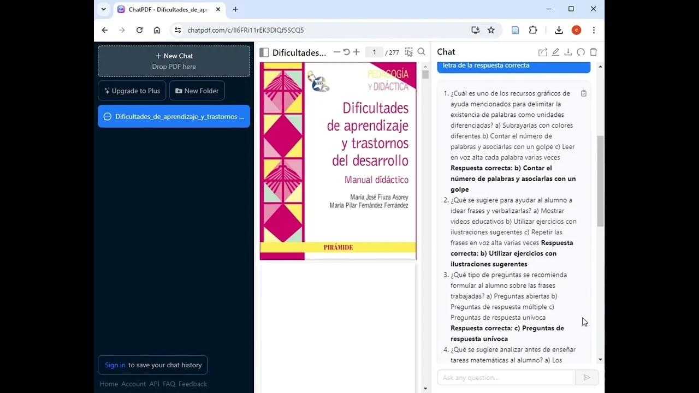Reset the chat conversation
699x393 pixels.
[580, 52]
